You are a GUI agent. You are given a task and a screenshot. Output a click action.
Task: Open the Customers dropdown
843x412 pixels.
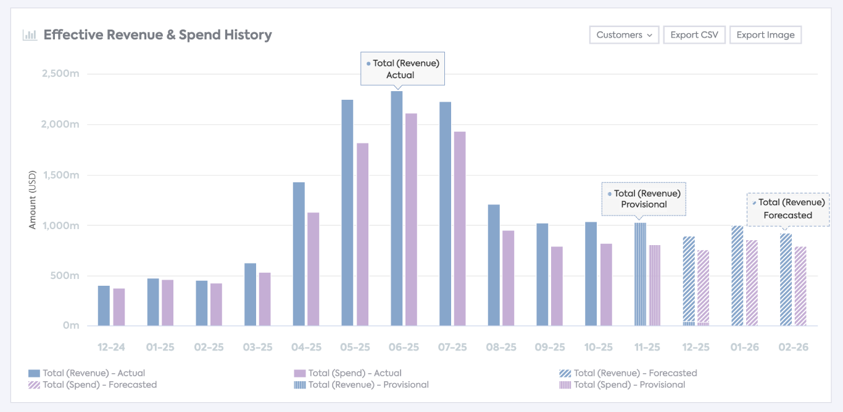(624, 35)
